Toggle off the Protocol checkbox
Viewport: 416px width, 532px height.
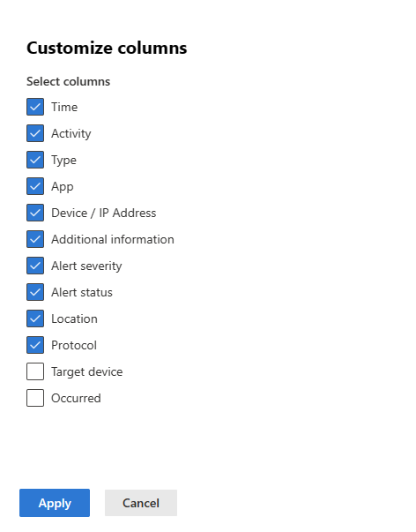35,345
